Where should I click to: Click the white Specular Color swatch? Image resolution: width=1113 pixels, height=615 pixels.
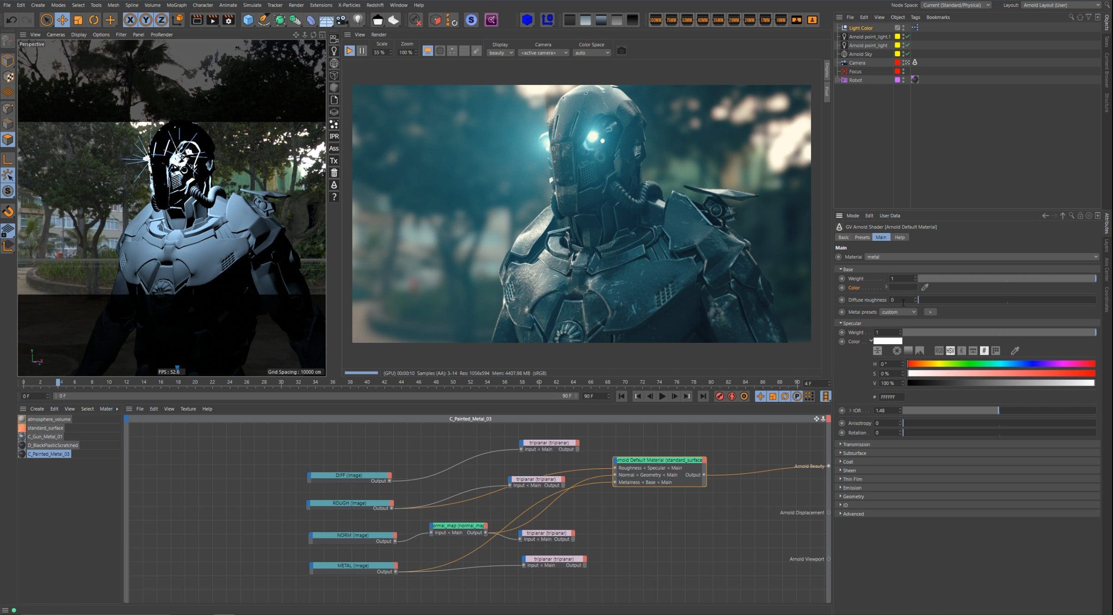click(x=888, y=341)
